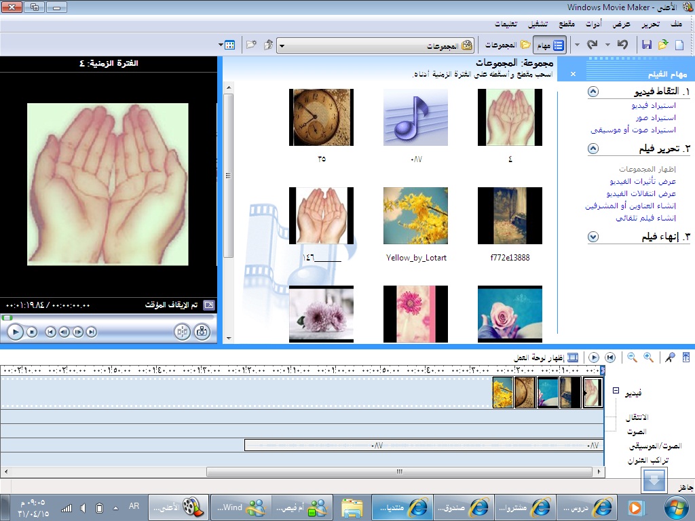Image resolution: width=695 pixels, height=521 pixels.
Task: Open the audio levels icon in timeline toolbar
Action: 685,357
